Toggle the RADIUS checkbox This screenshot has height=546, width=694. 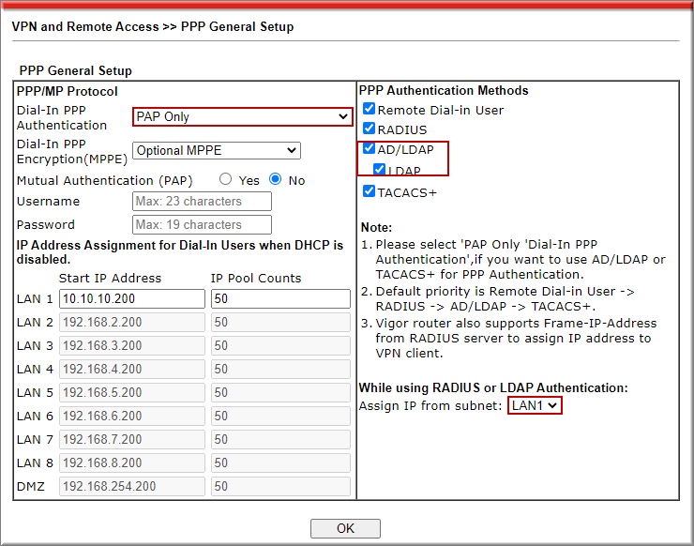369,129
